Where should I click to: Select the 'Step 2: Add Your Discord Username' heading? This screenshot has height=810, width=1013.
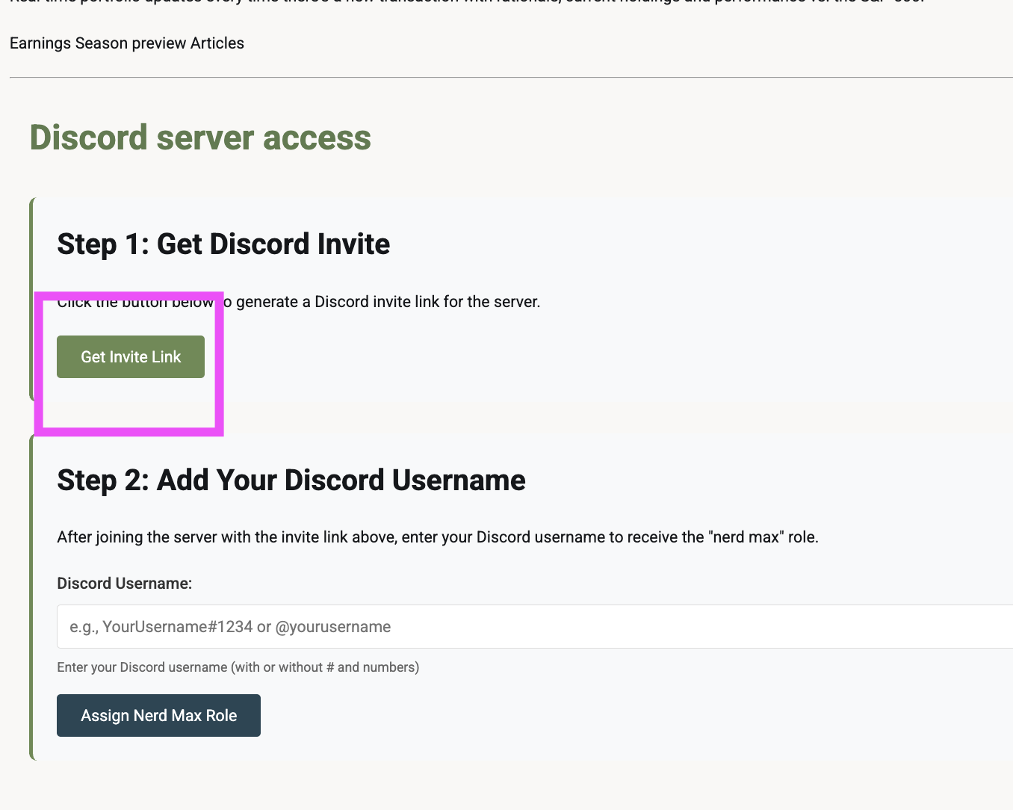[x=291, y=480]
